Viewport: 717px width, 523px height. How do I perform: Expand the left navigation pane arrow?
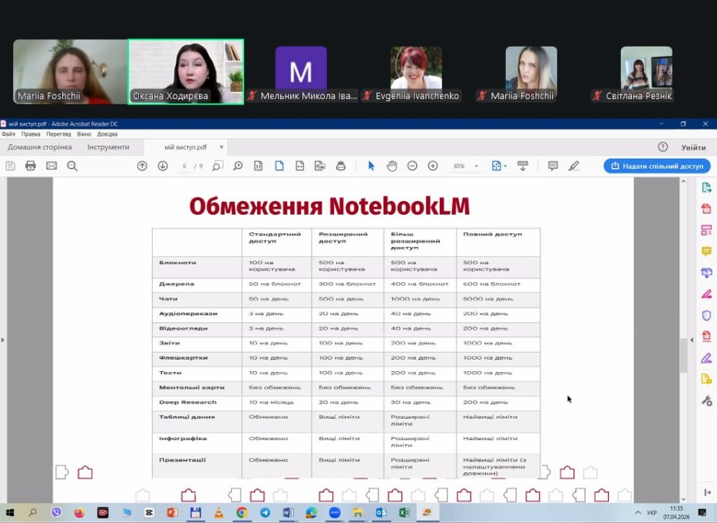(x=3, y=340)
